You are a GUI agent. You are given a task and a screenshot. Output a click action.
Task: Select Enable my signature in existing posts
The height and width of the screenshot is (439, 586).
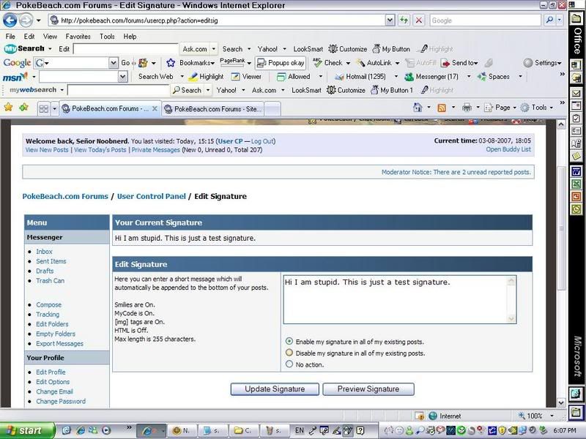tap(289, 341)
